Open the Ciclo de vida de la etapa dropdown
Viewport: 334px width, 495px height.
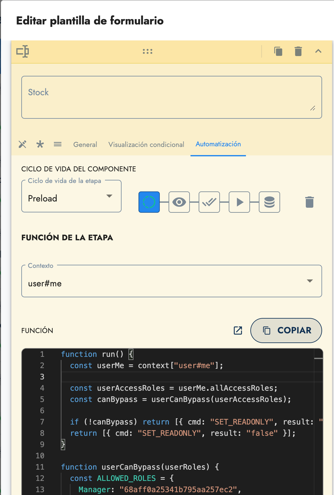point(71,196)
